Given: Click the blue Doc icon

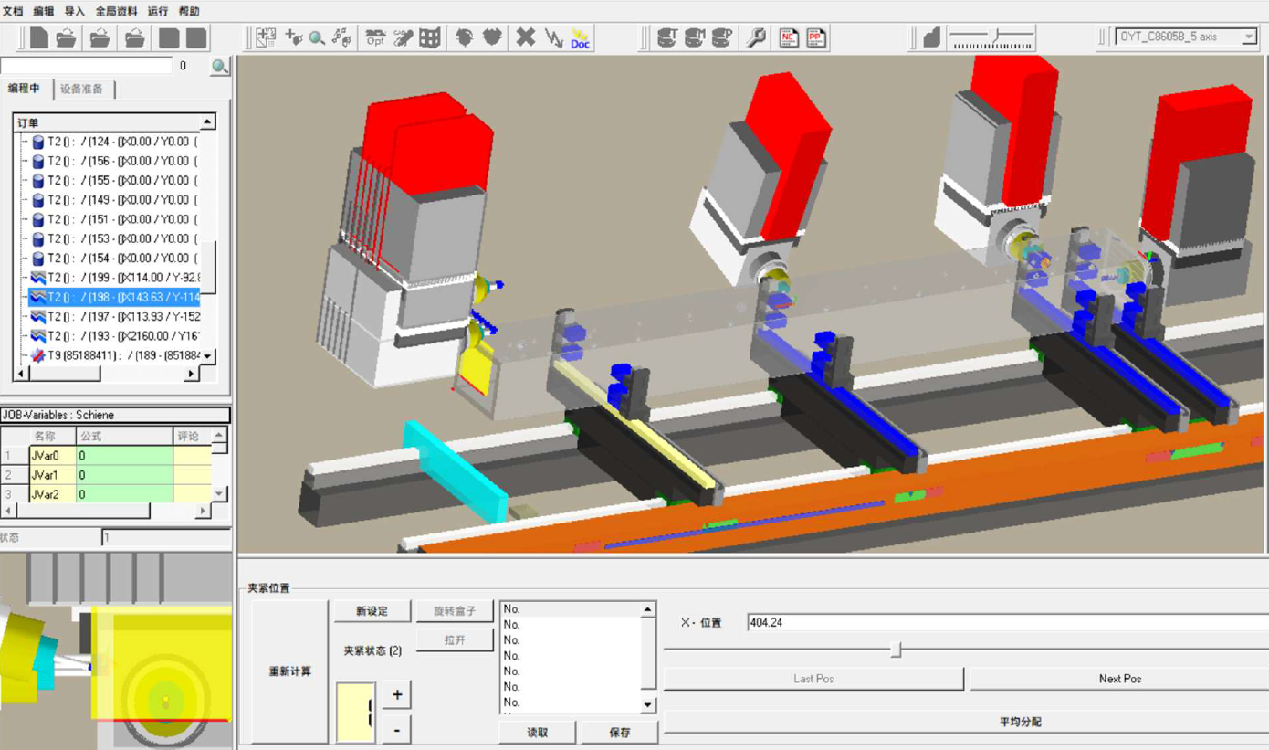Looking at the screenshot, I should (x=581, y=37).
